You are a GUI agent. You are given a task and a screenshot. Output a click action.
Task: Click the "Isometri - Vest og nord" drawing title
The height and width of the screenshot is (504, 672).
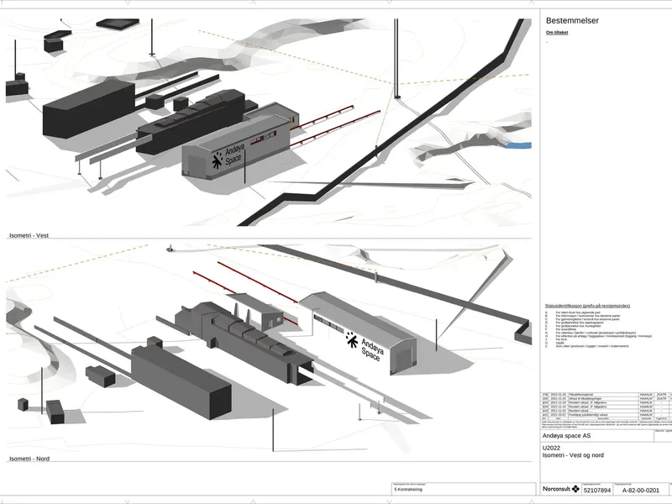[573, 455]
